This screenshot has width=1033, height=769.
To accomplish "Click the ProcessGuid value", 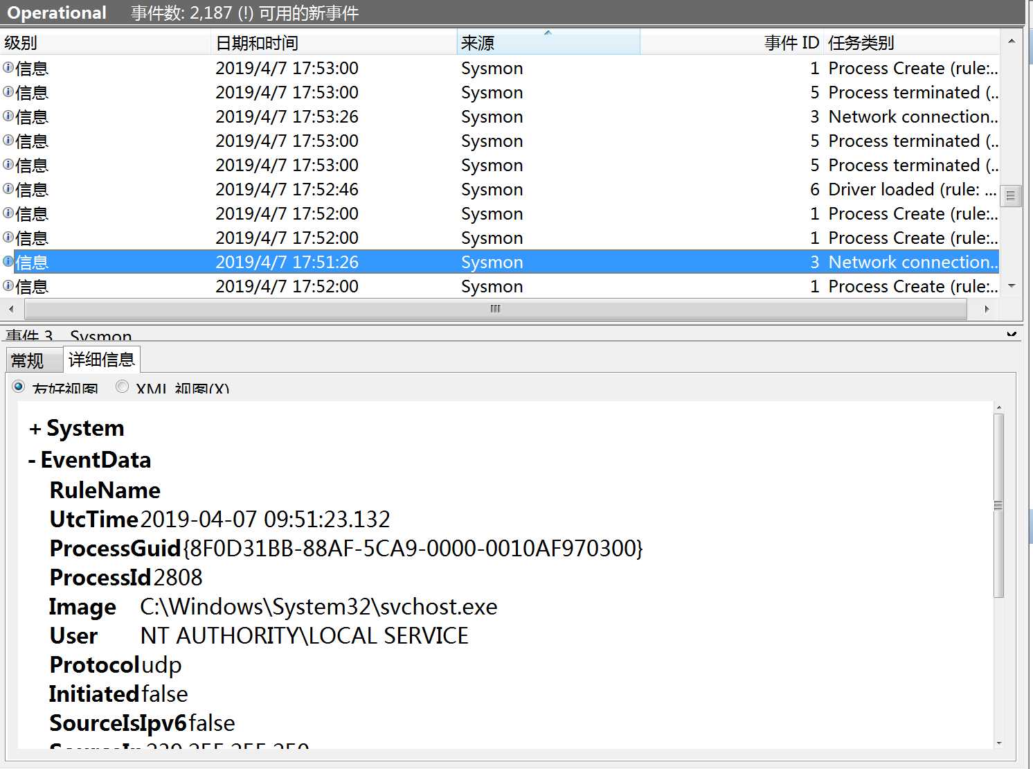I will (x=413, y=549).
